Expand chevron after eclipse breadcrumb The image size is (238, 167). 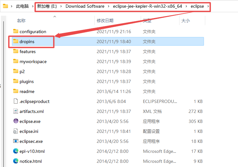[208, 6]
